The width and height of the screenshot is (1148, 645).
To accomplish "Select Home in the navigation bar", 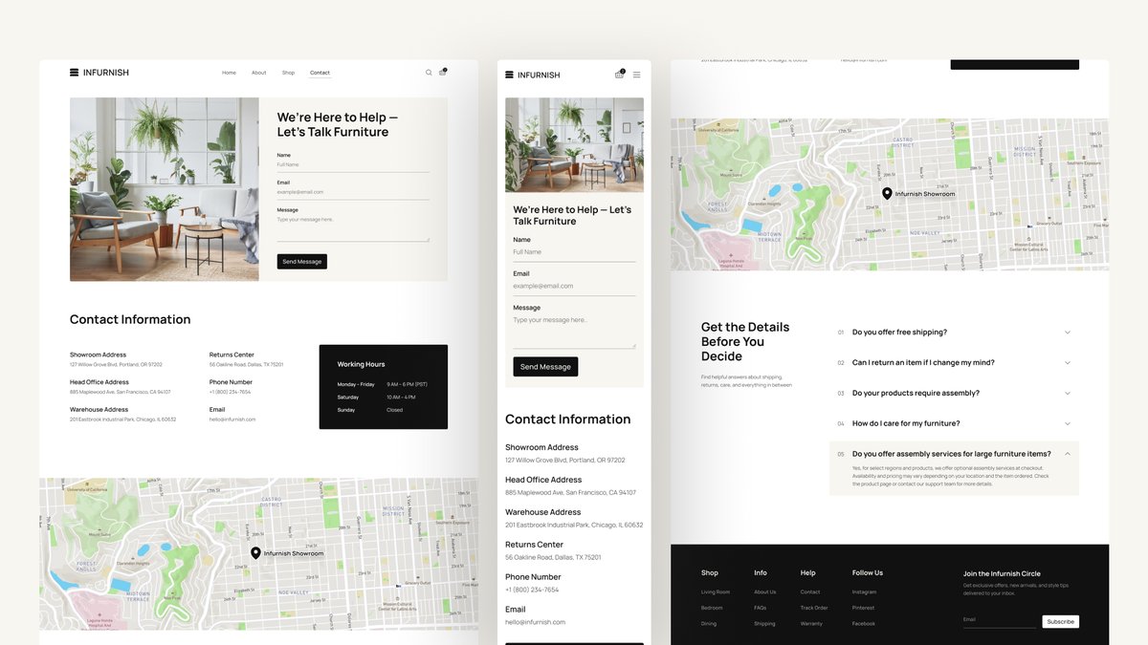I will coord(229,72).
